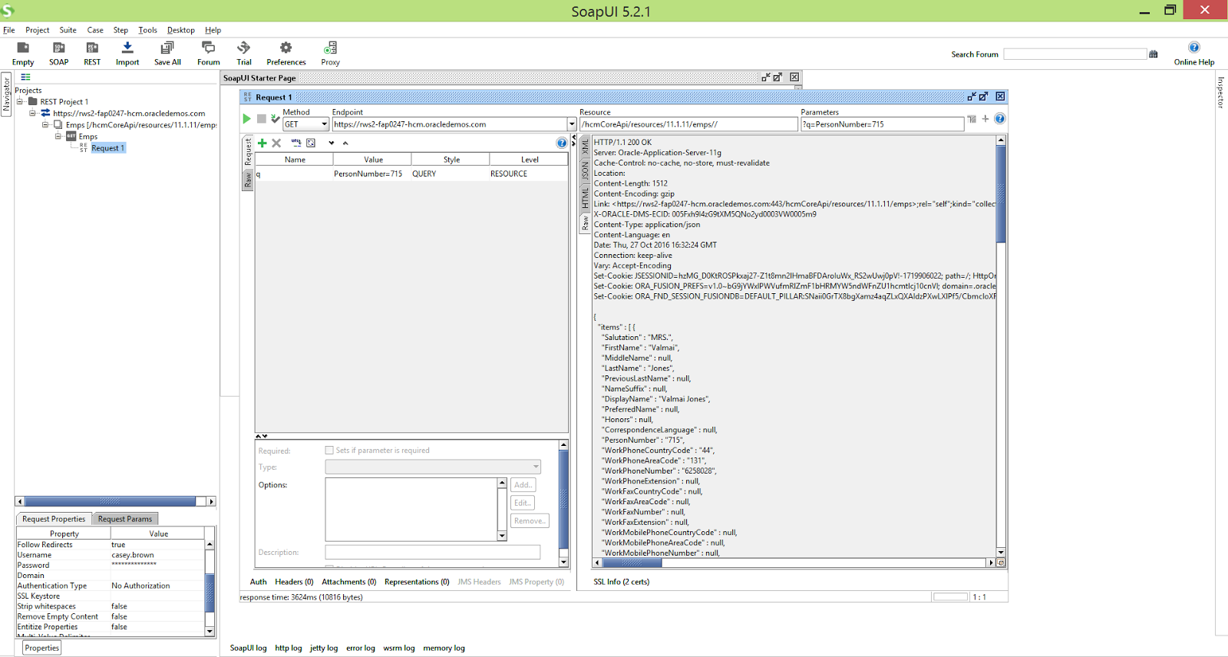Screen dimensions: 1228x657
Task: Click the Properties button at bottom left
Action: coord(41,648)
